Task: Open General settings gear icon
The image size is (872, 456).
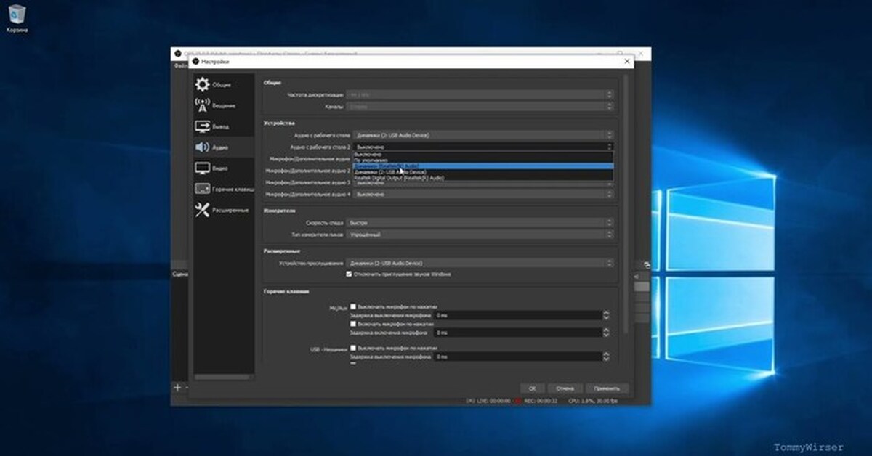Action: pyautogui.click(x=203, y=85)
